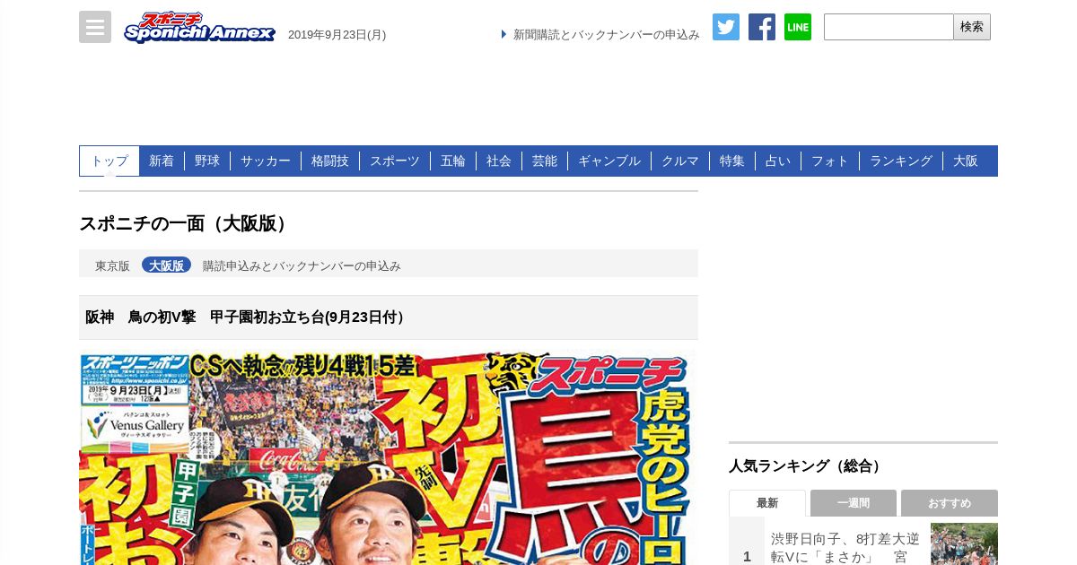Open the 大阪 navigation item
This screenshot has height=565, width=1077.
tap(966, 161)
